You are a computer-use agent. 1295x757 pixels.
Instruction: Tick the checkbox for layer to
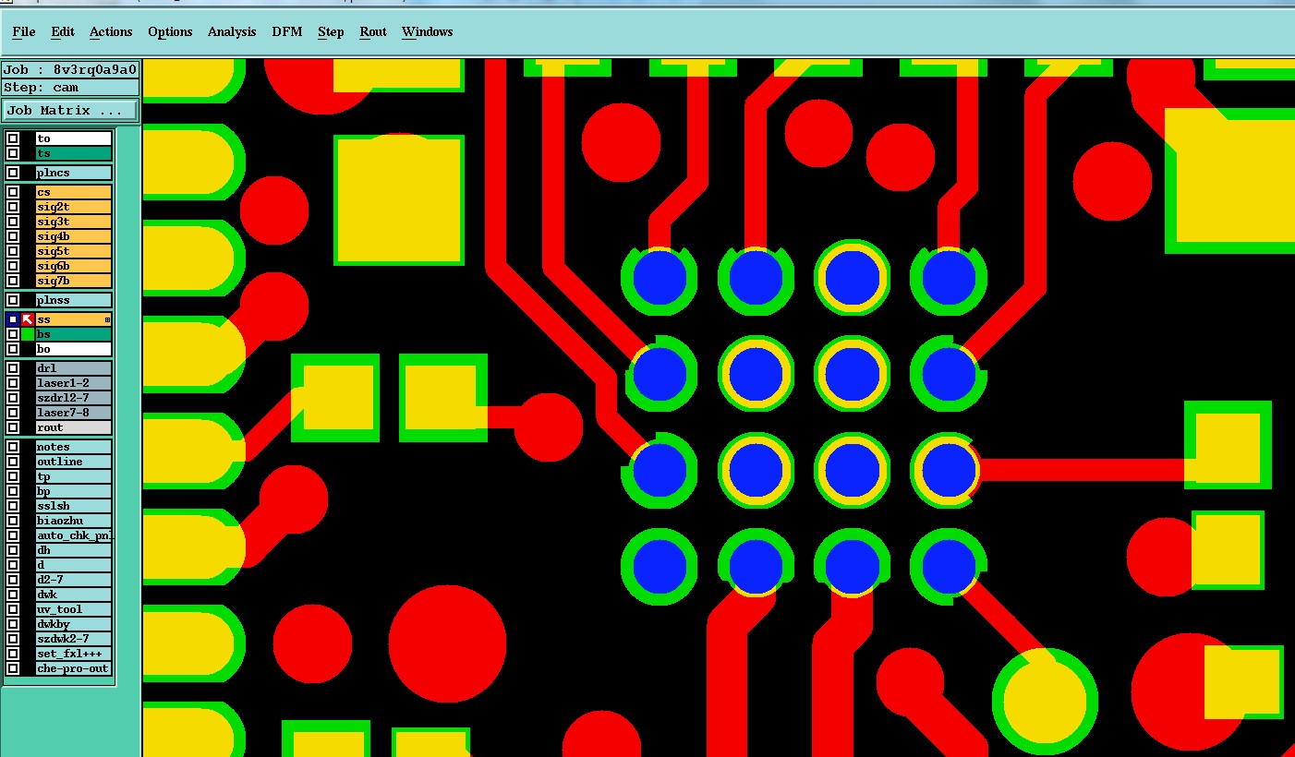click(x=13, y=138)
